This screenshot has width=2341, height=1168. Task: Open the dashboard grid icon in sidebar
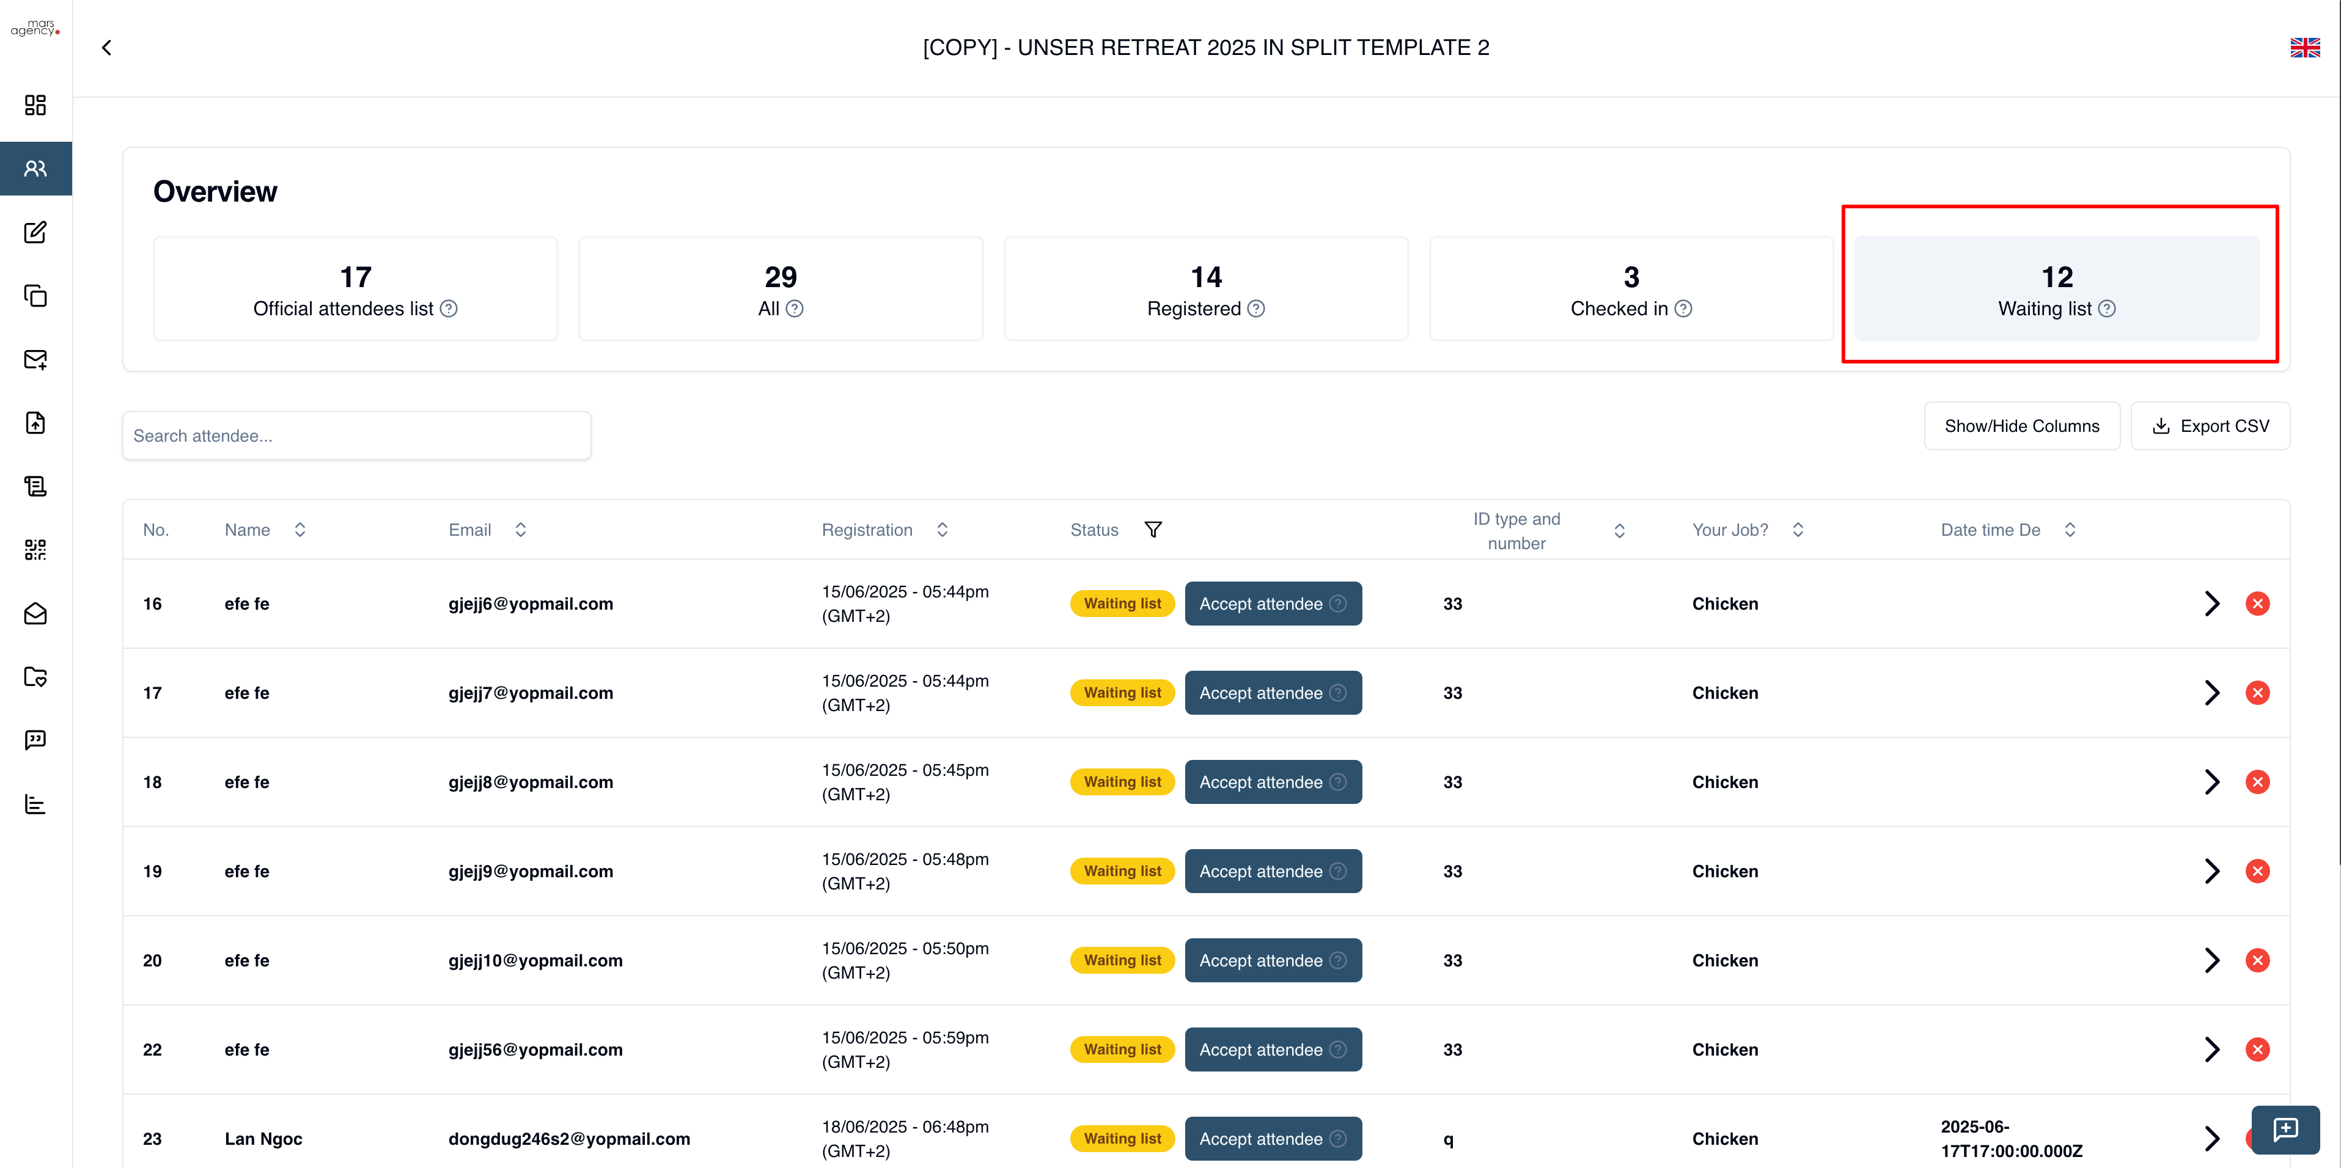tap(35, 105)
